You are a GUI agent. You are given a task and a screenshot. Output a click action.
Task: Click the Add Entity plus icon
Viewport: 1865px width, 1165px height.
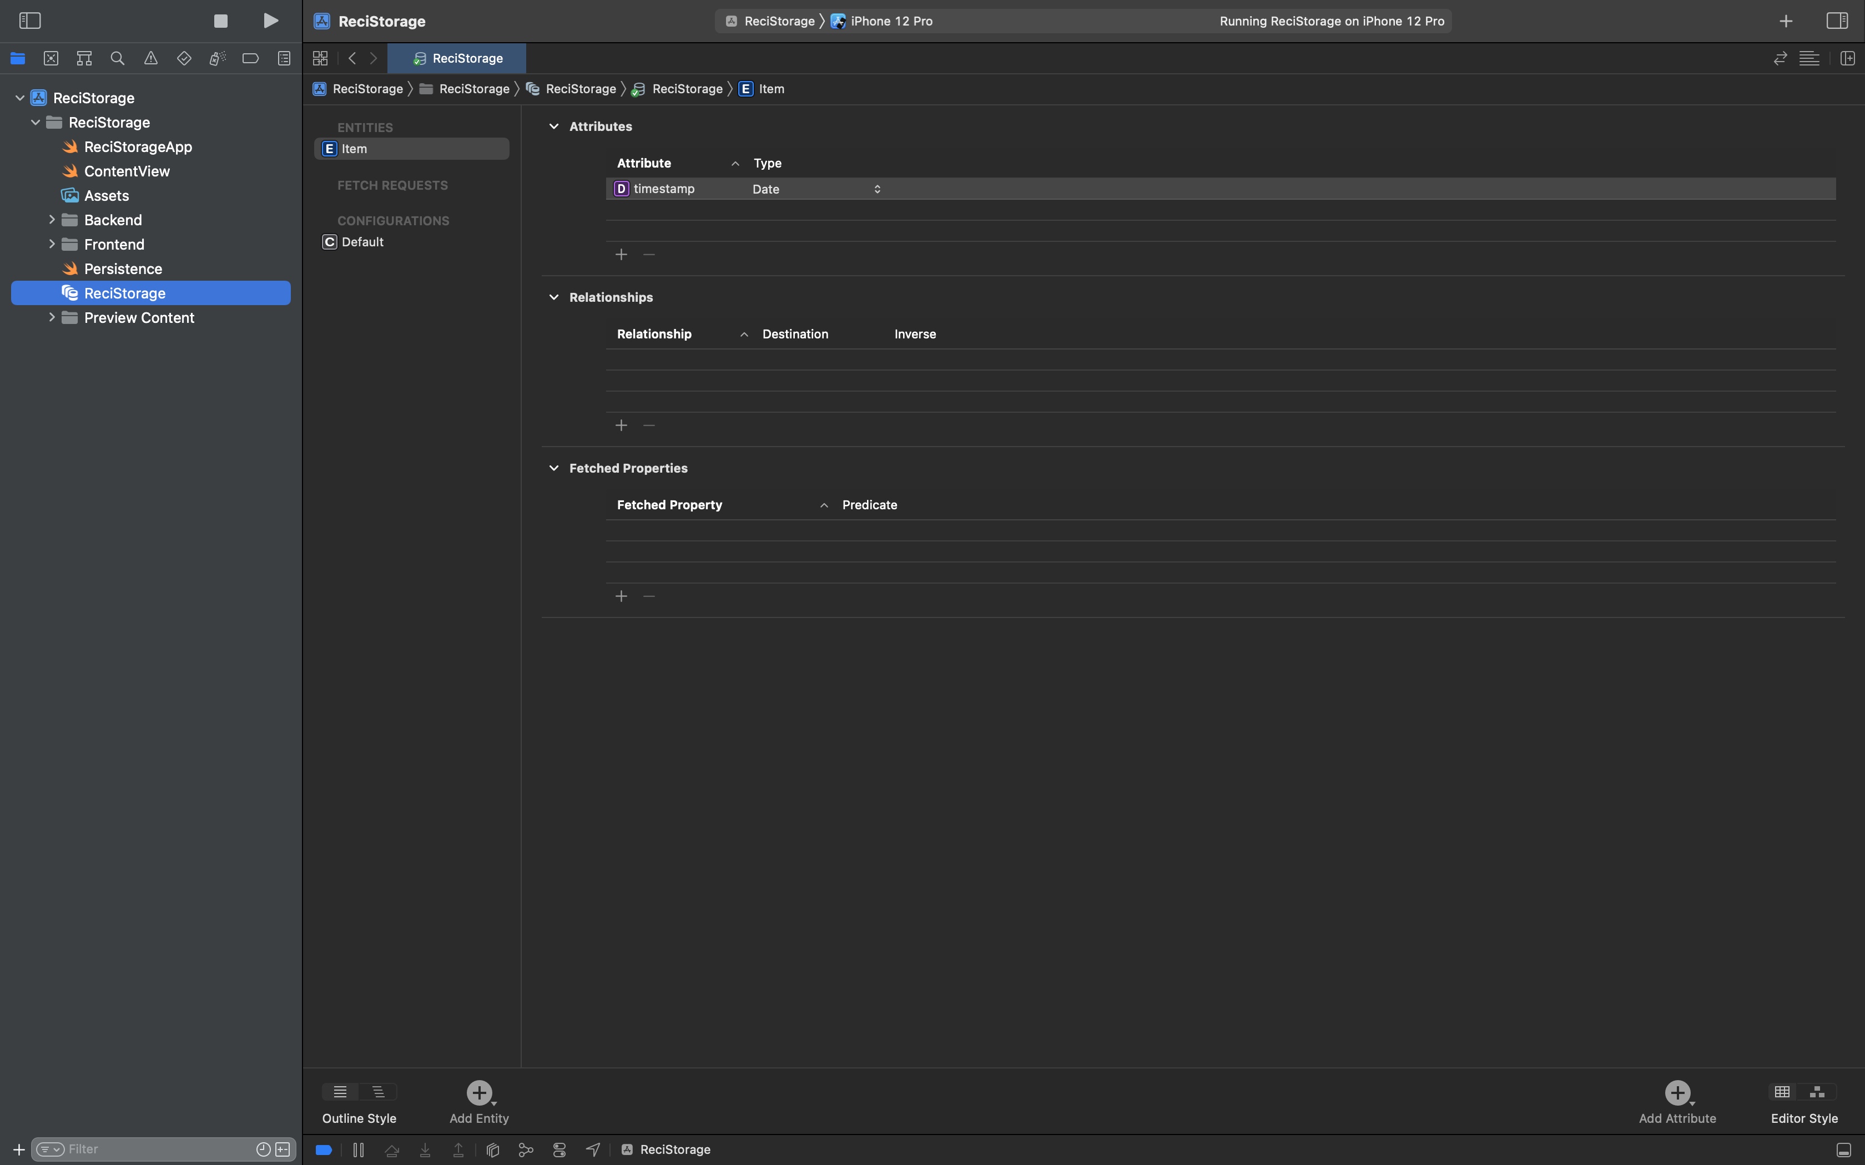coord(478,1092)
